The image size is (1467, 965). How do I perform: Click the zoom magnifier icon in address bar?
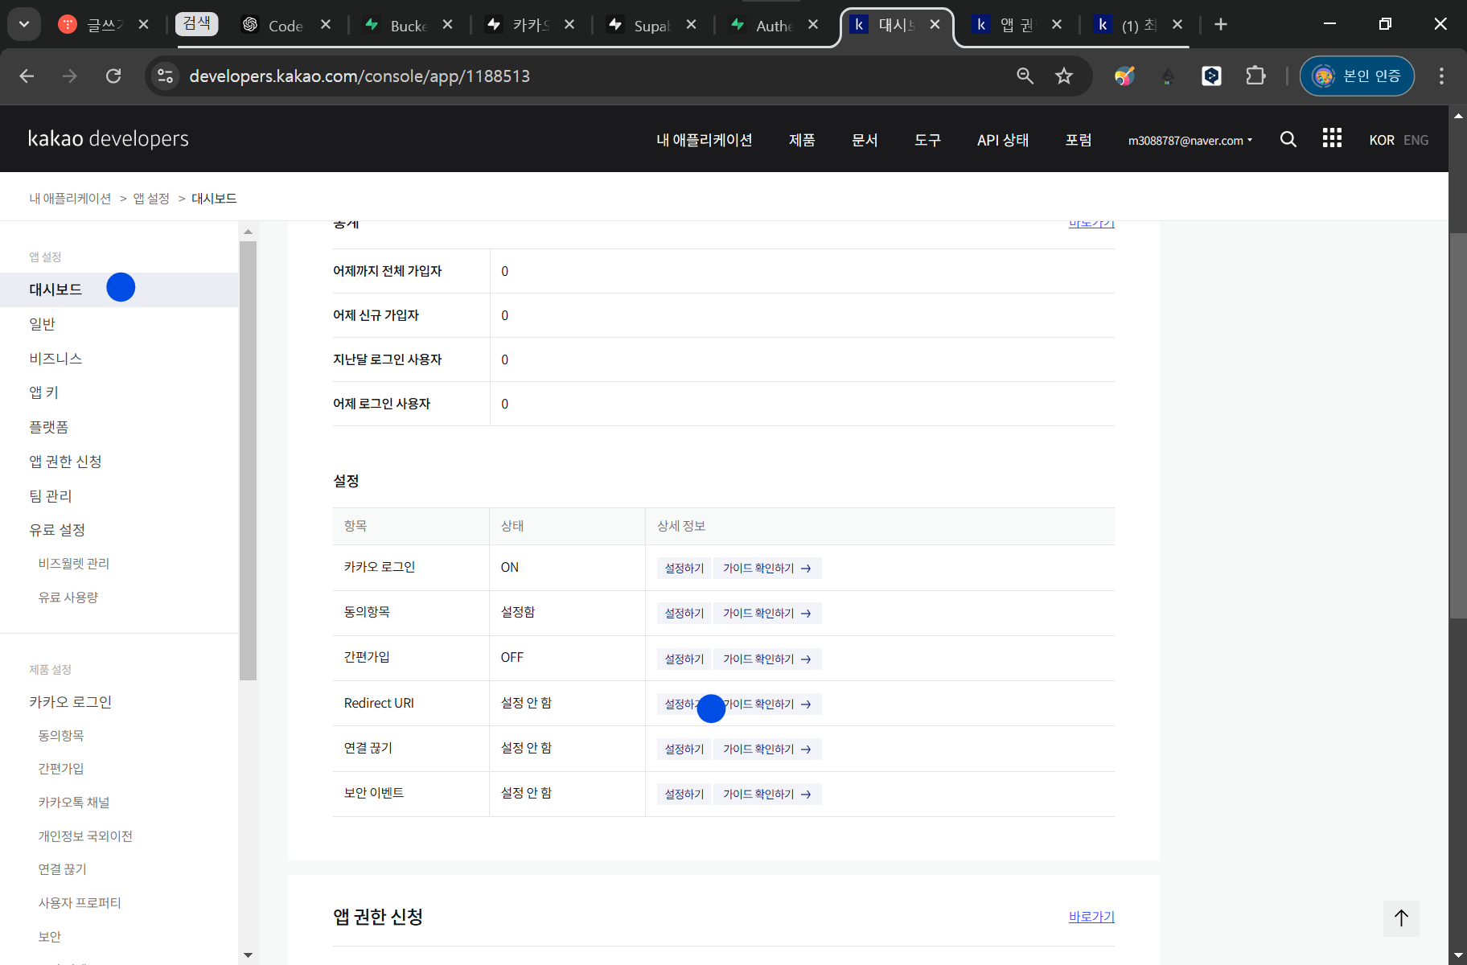click(1025, 76)
